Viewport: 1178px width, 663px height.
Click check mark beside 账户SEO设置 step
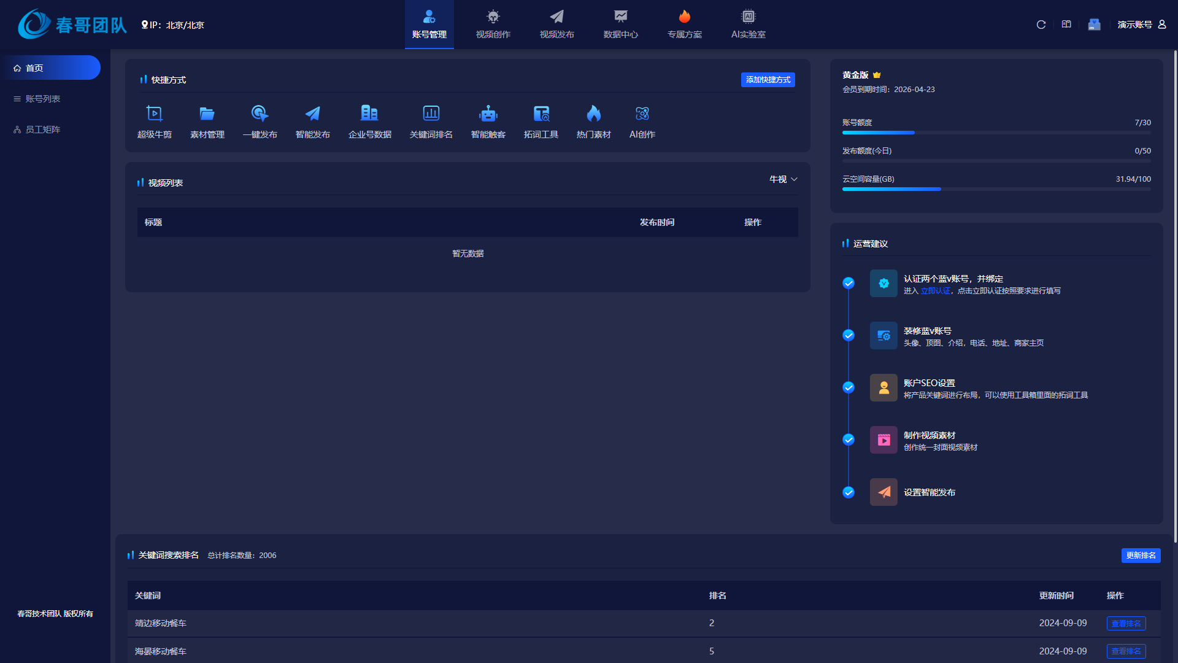[849, 387]
